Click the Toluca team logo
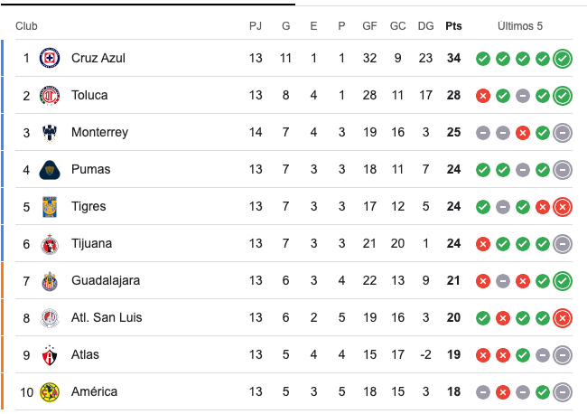 coord(50,95)
